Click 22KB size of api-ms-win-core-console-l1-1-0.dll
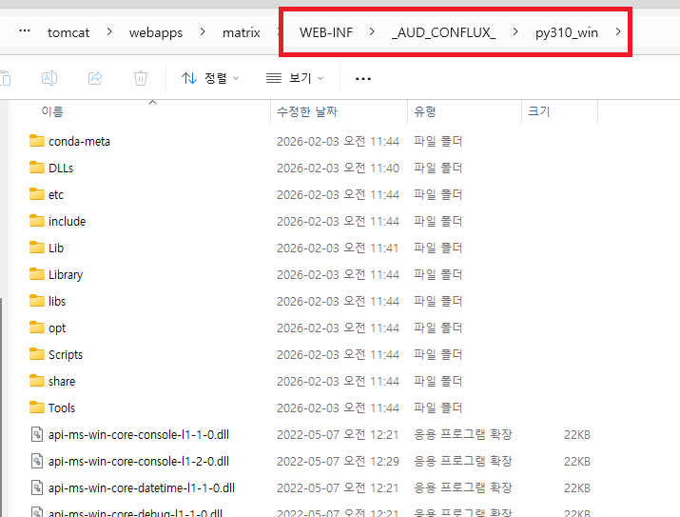This screenshot has height=517, width=680. (576, 434)
